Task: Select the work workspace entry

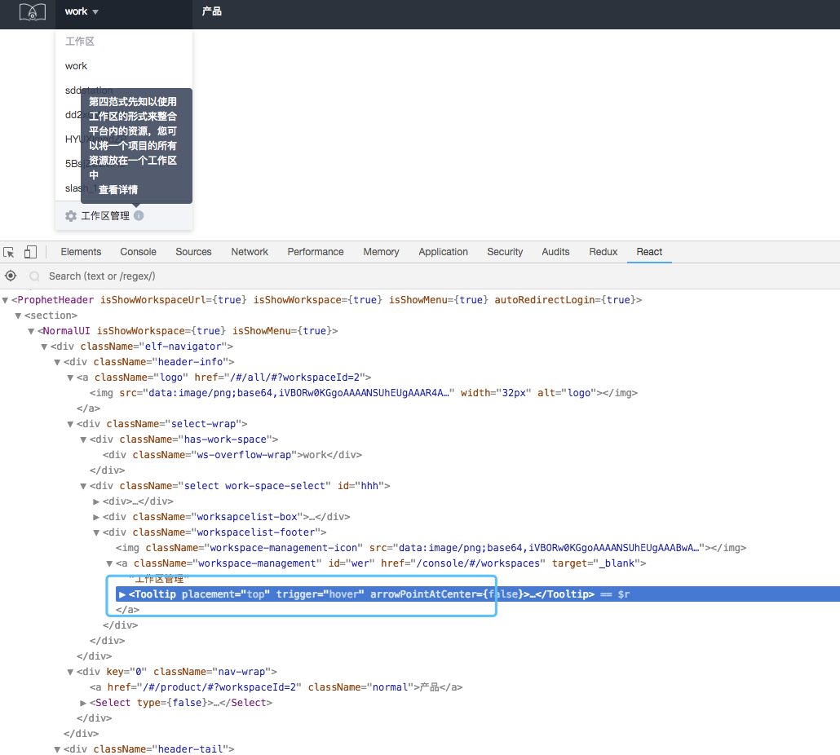Action: 76,66
